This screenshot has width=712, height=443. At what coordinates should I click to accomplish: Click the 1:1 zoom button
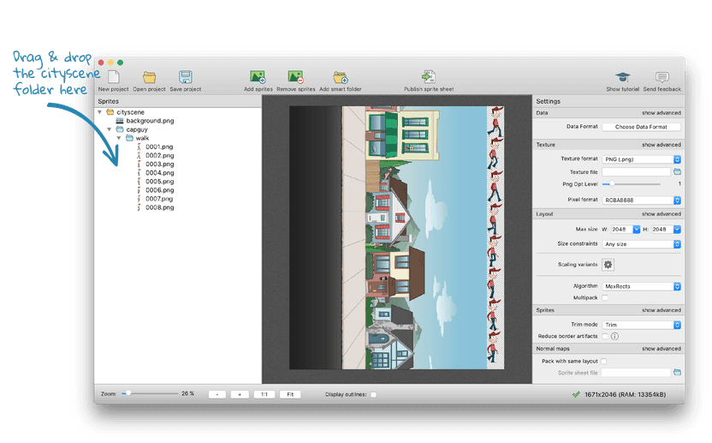point(264,394)
